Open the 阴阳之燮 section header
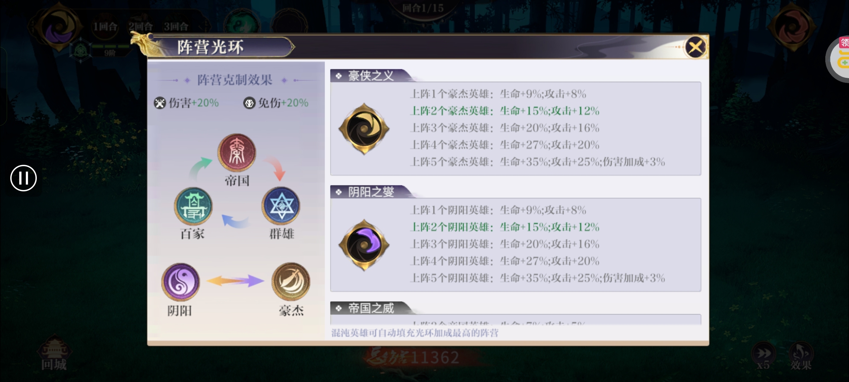 click(x=370, y=192)
